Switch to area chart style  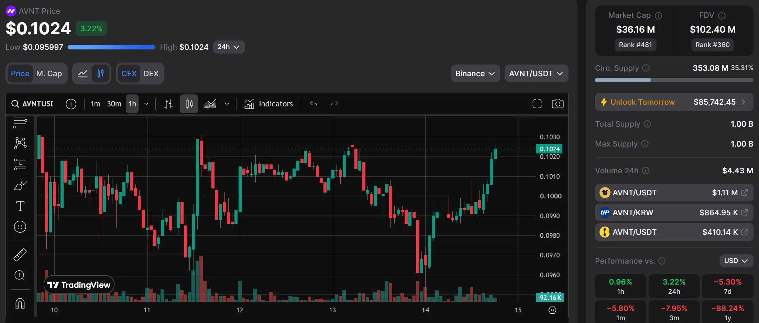pyautogui.click(x=210, y=104)
